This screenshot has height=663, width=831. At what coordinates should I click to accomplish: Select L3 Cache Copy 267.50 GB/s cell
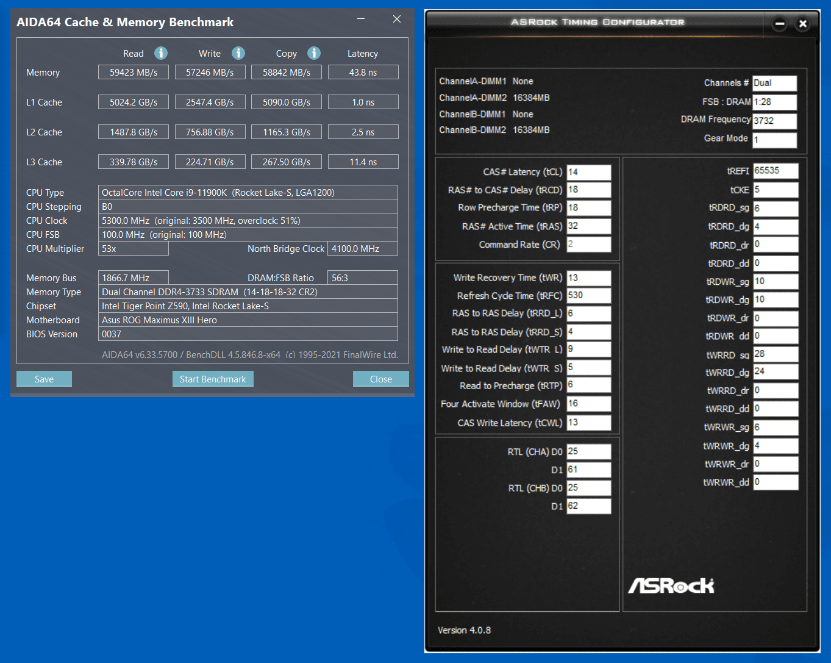pos(287,162)
